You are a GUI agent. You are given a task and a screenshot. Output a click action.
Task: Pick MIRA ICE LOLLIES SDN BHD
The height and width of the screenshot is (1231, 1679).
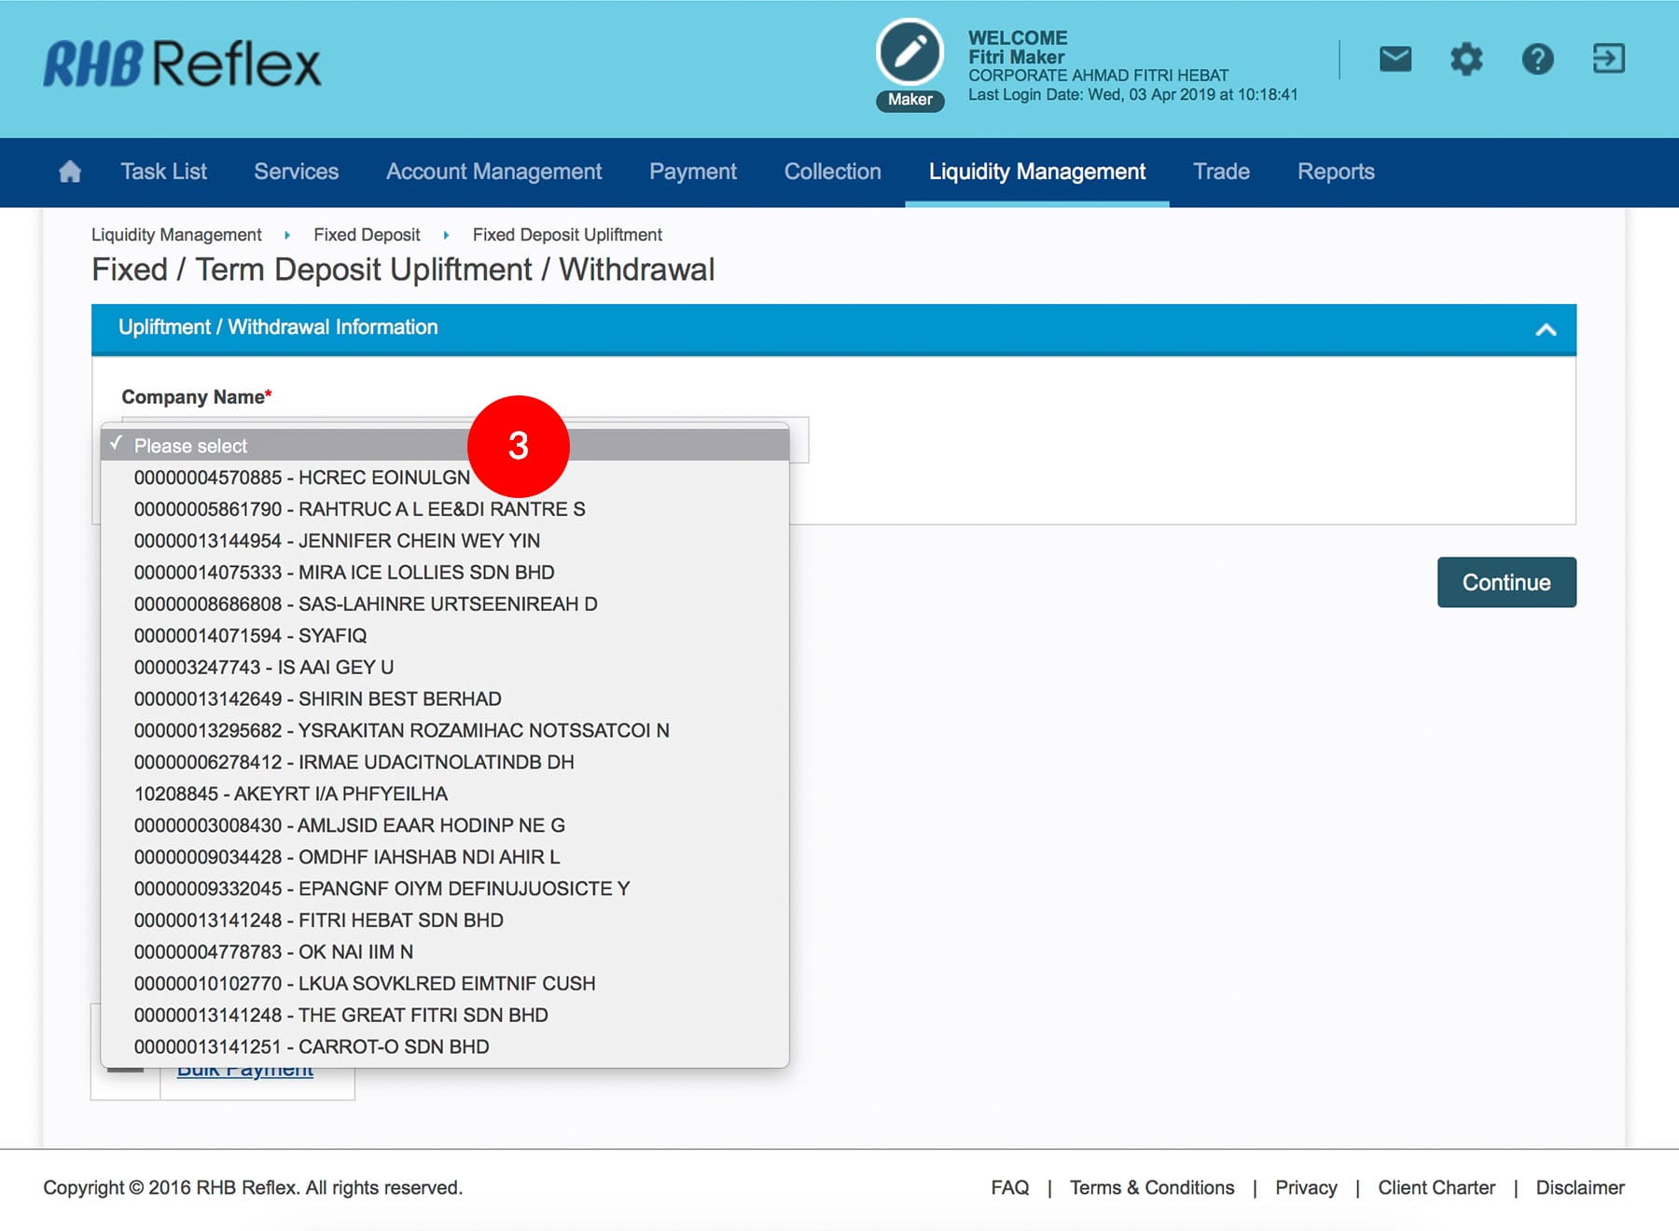pos(343,573)
